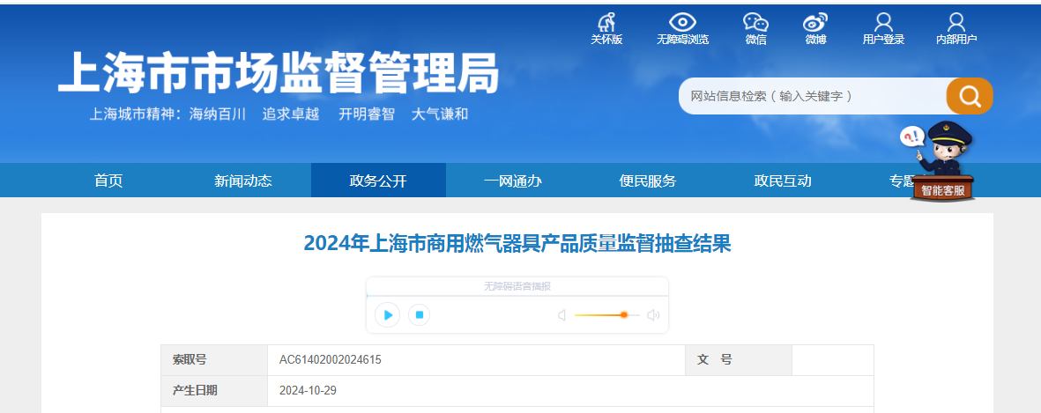Click the 上海城市精神 slogan text

pyautogui.click(x=279, y=114)
